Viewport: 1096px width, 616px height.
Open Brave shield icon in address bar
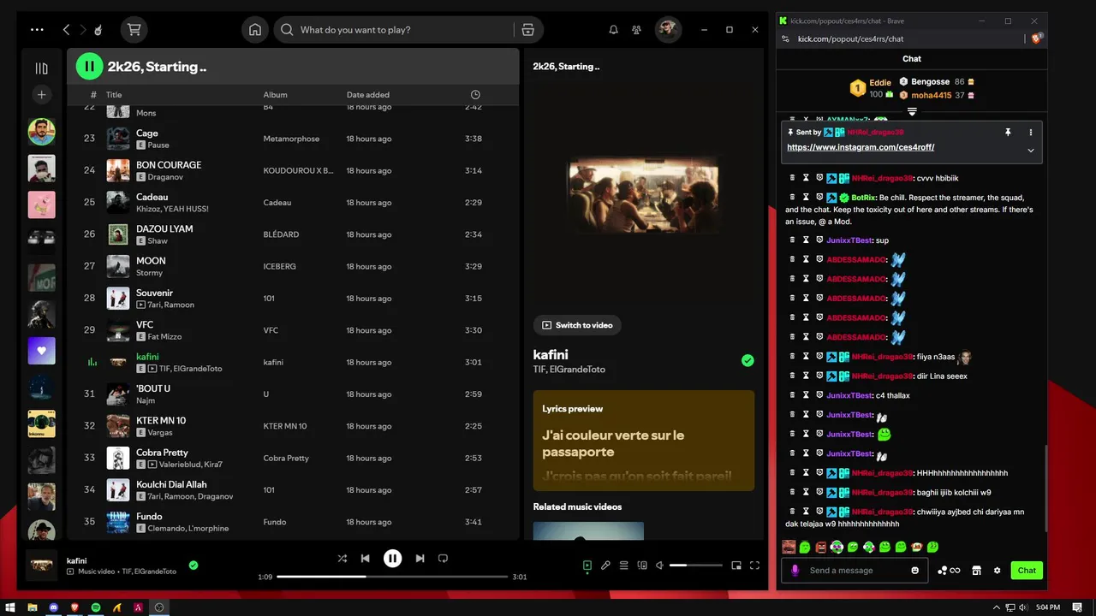pos(1036,38)
